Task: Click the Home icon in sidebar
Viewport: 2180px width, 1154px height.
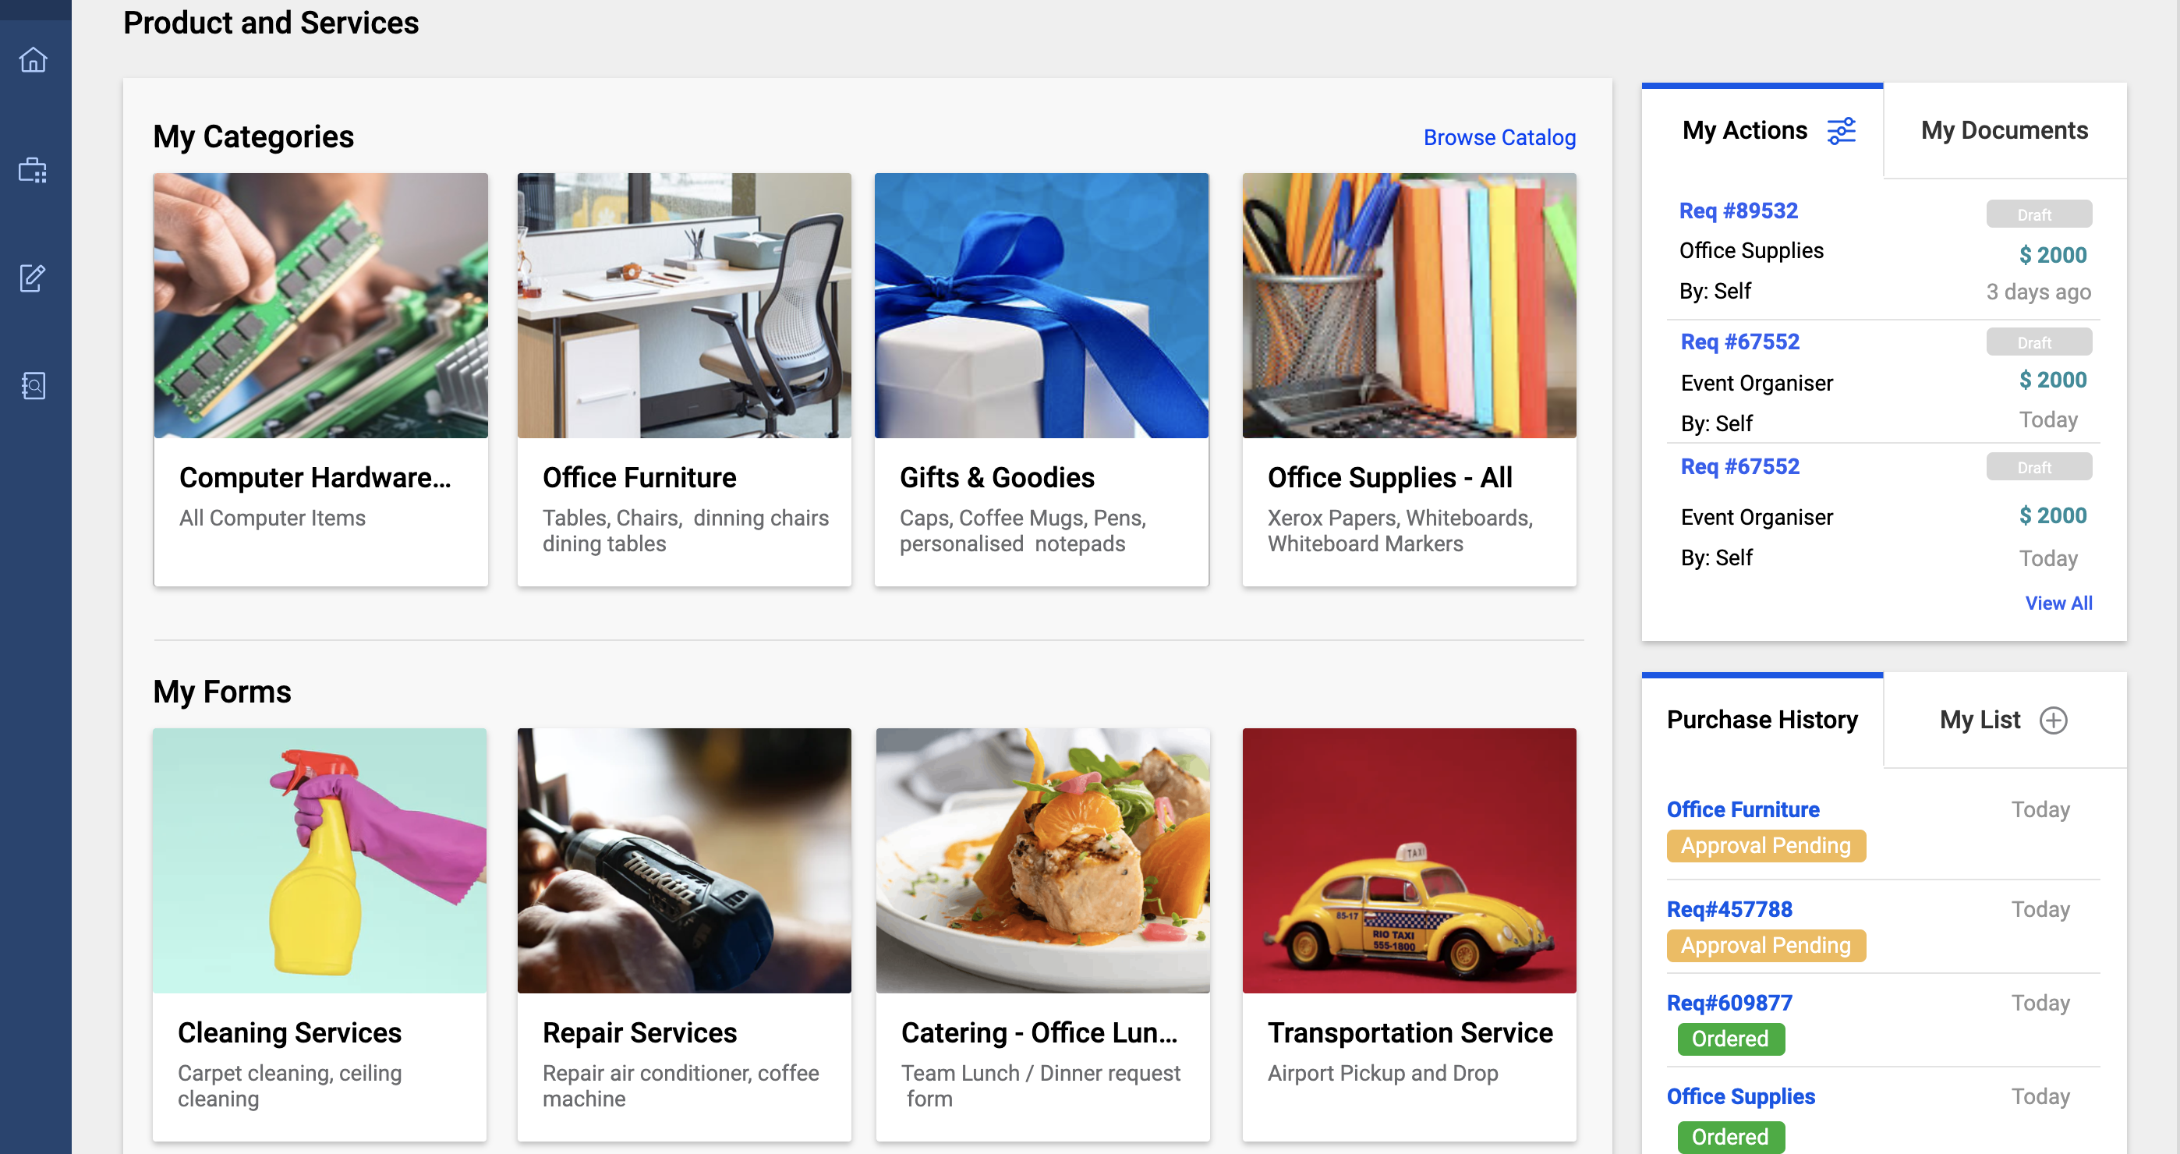Action: pos(33,60)
